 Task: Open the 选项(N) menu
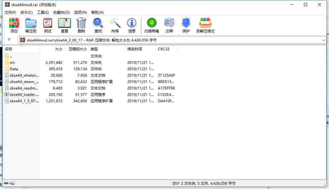(80, 12)
